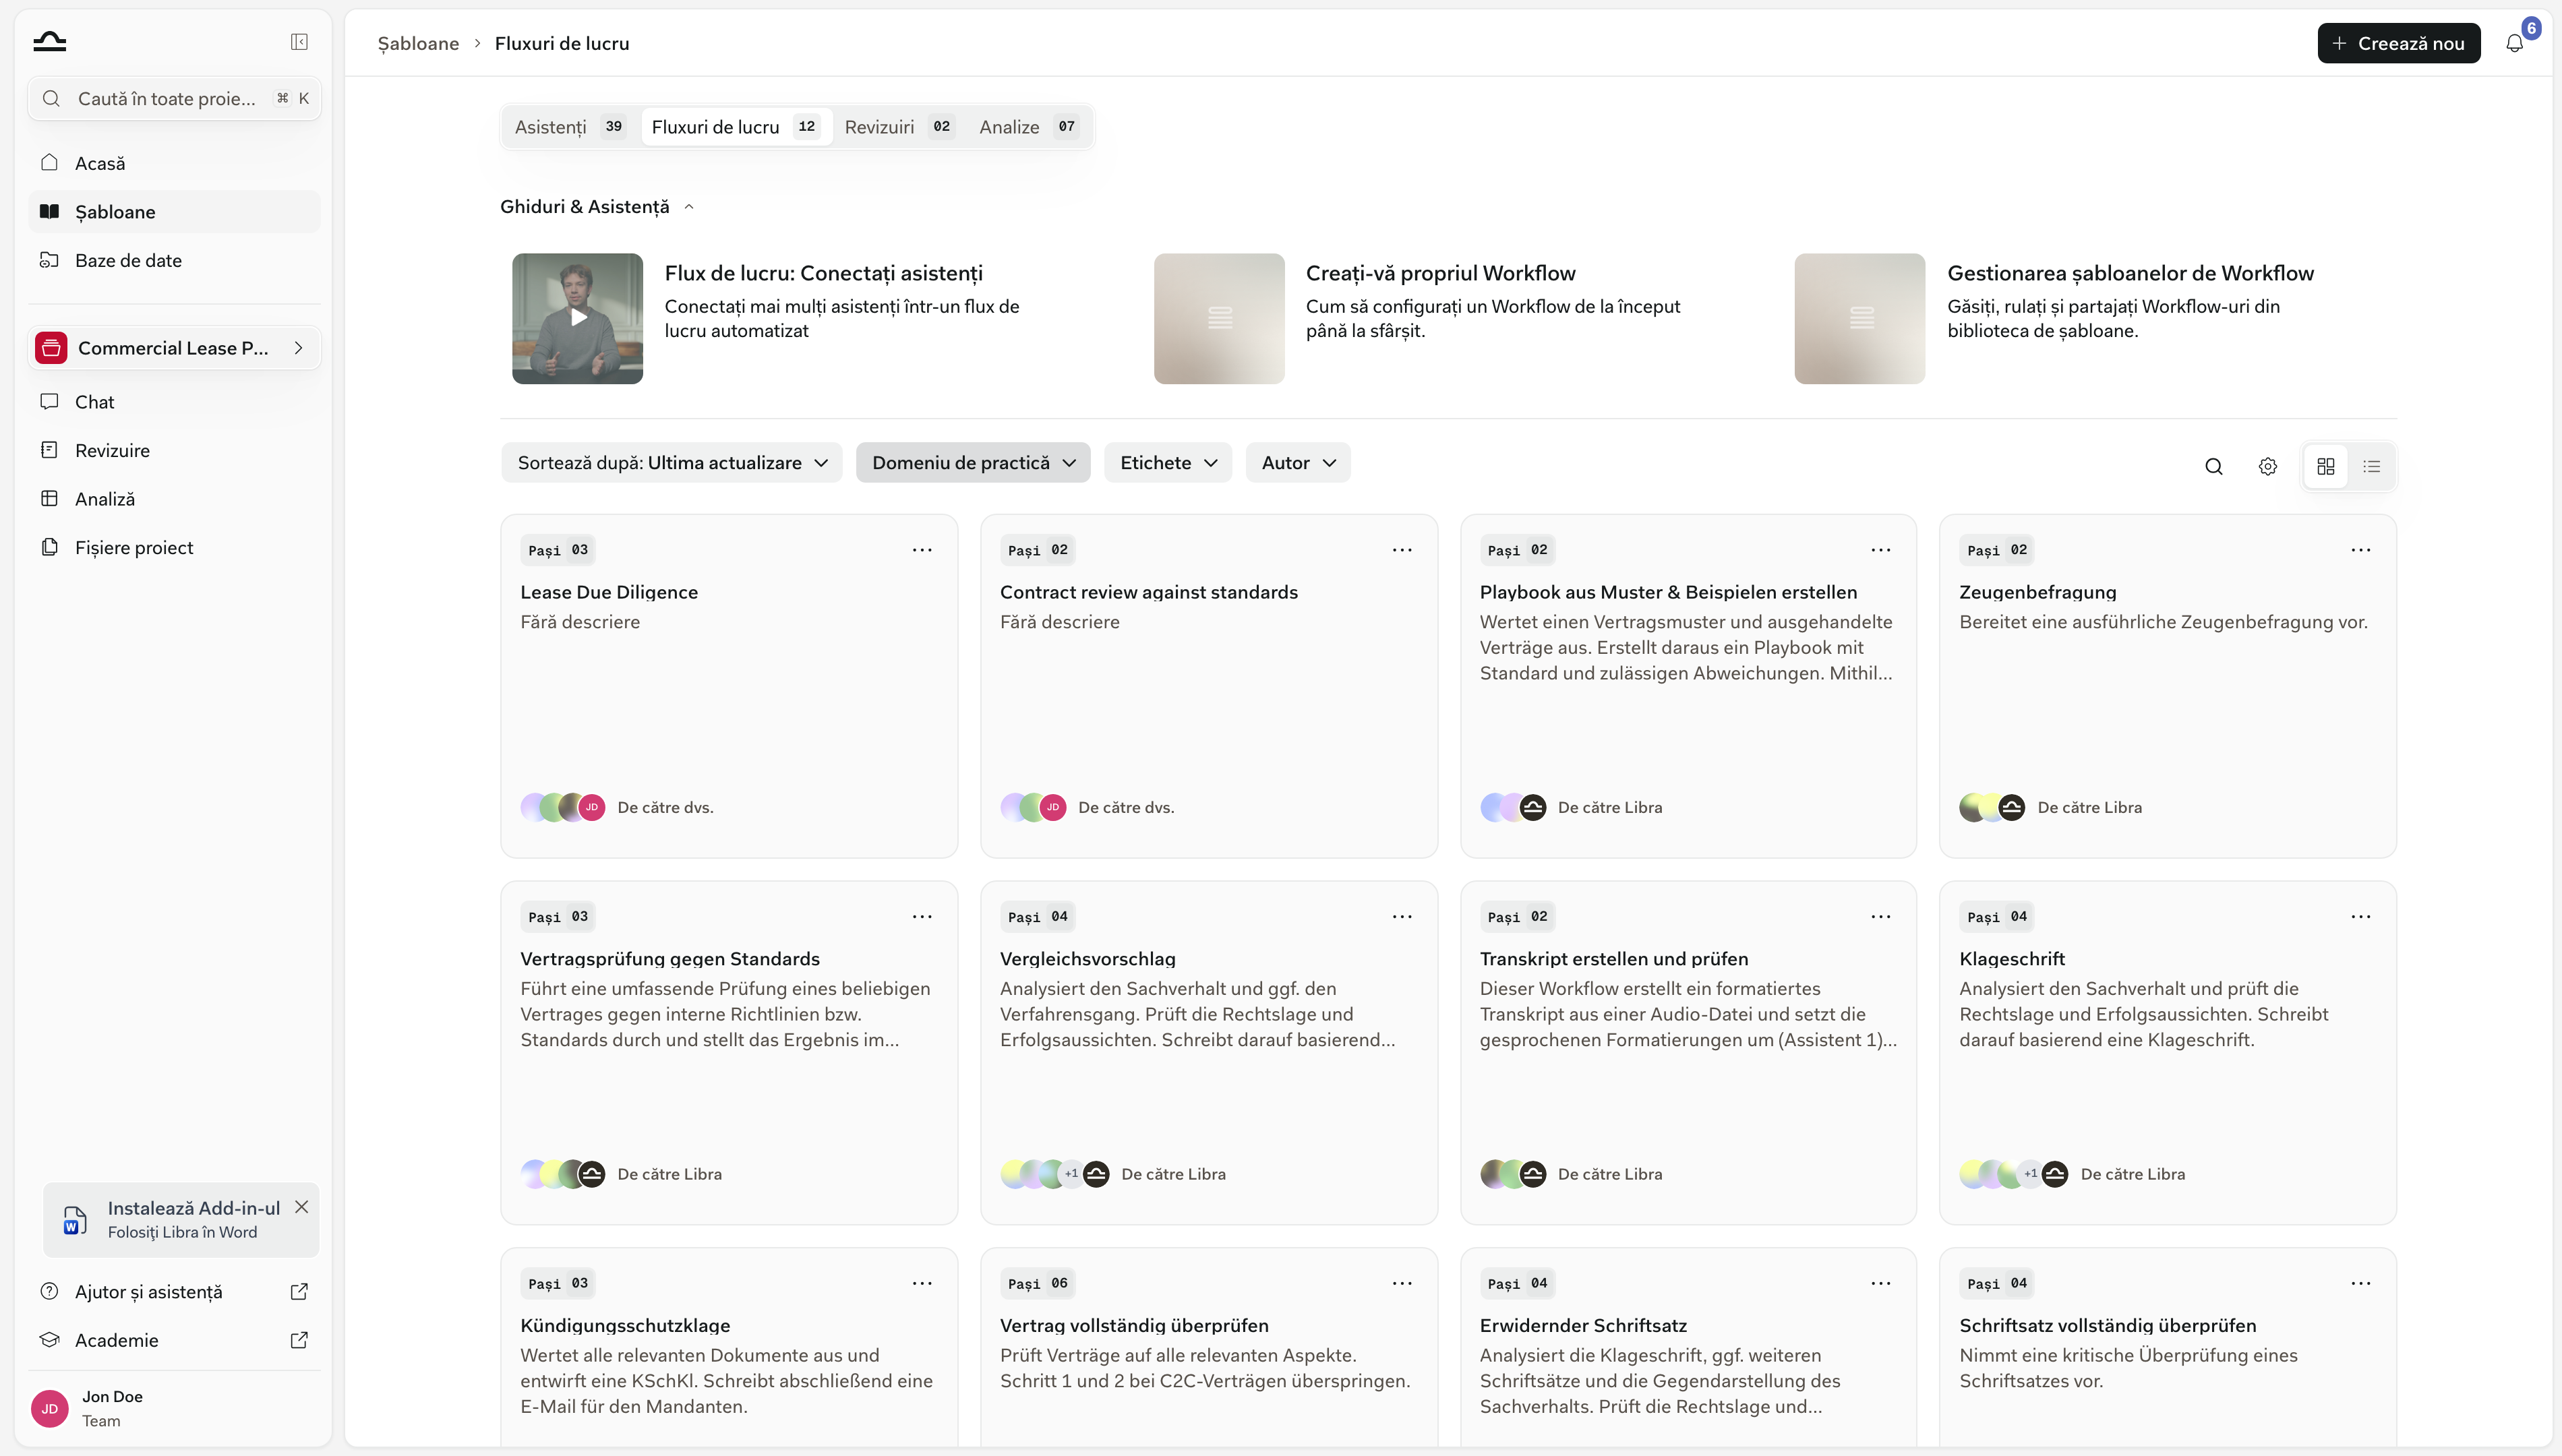Open more options for Contract review against standards
This screenshot has width=2562, height=1456.
pos(1402,550)
